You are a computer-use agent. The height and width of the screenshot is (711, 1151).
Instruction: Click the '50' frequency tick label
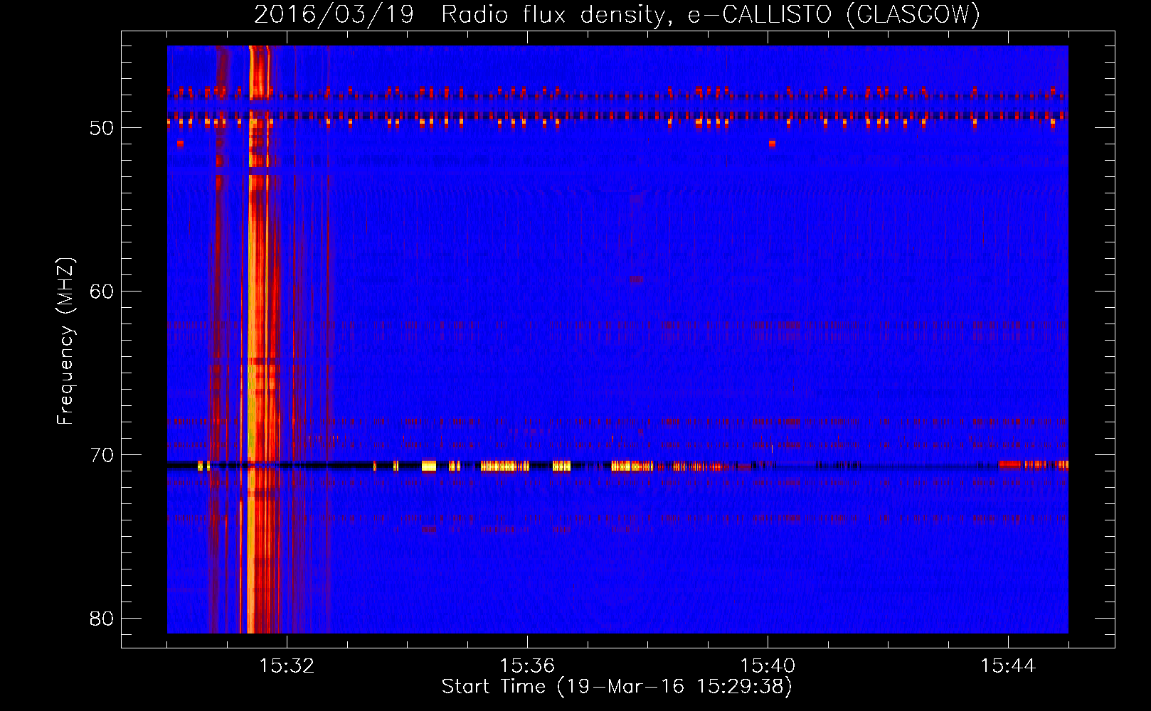[102, 128]
